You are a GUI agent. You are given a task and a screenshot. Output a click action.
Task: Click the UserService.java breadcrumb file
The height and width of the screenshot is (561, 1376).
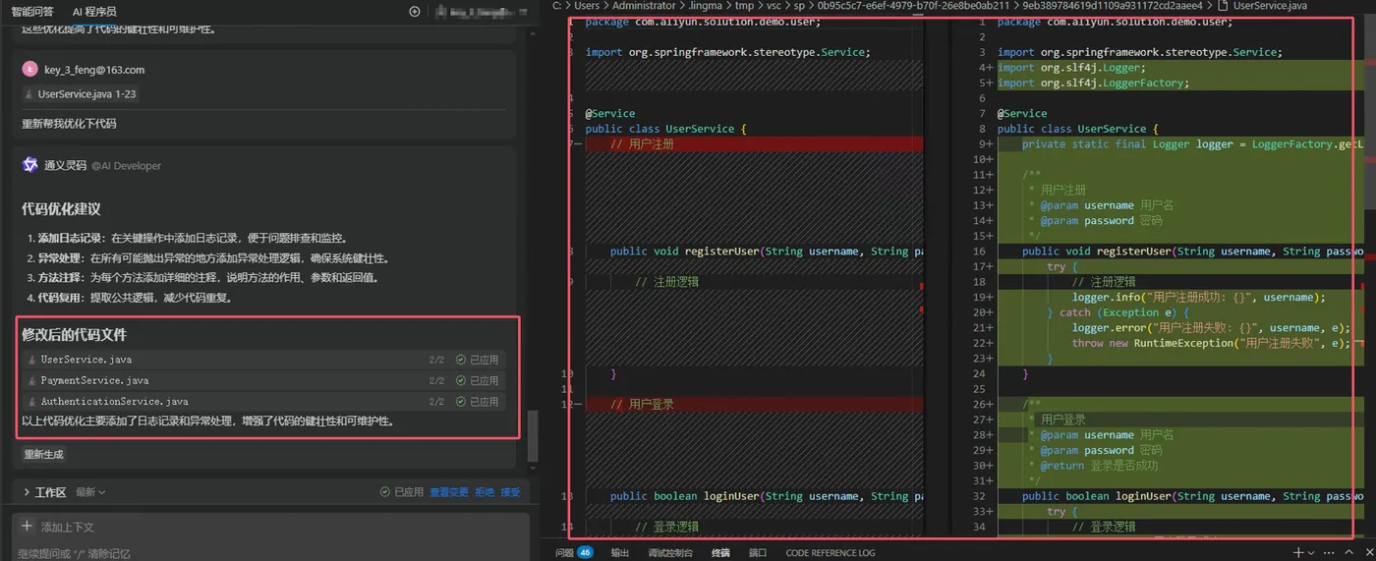click(x=1270, y=6)
